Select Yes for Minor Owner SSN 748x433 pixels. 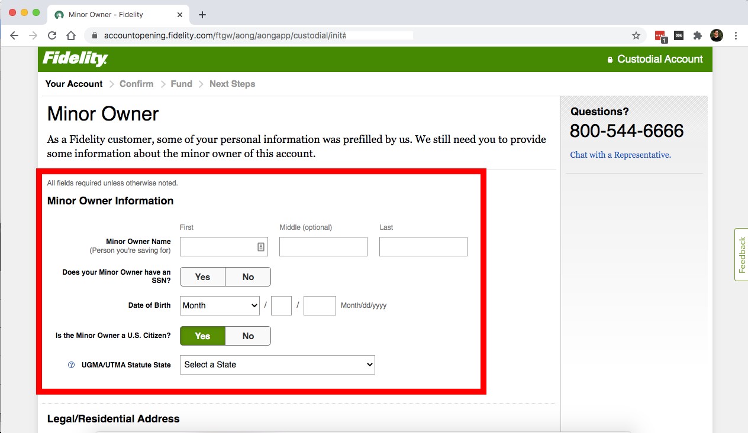pos(202,277)
